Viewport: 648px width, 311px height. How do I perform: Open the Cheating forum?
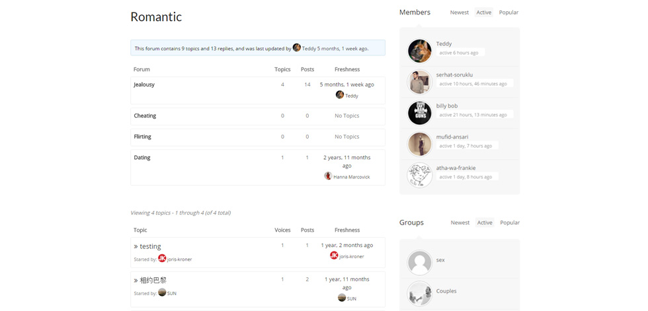[x=145, y=116]
